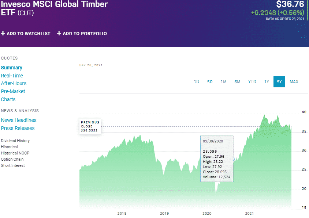View Dividend History
Screen dimensions: 309x218
click(x=15, y=141)
